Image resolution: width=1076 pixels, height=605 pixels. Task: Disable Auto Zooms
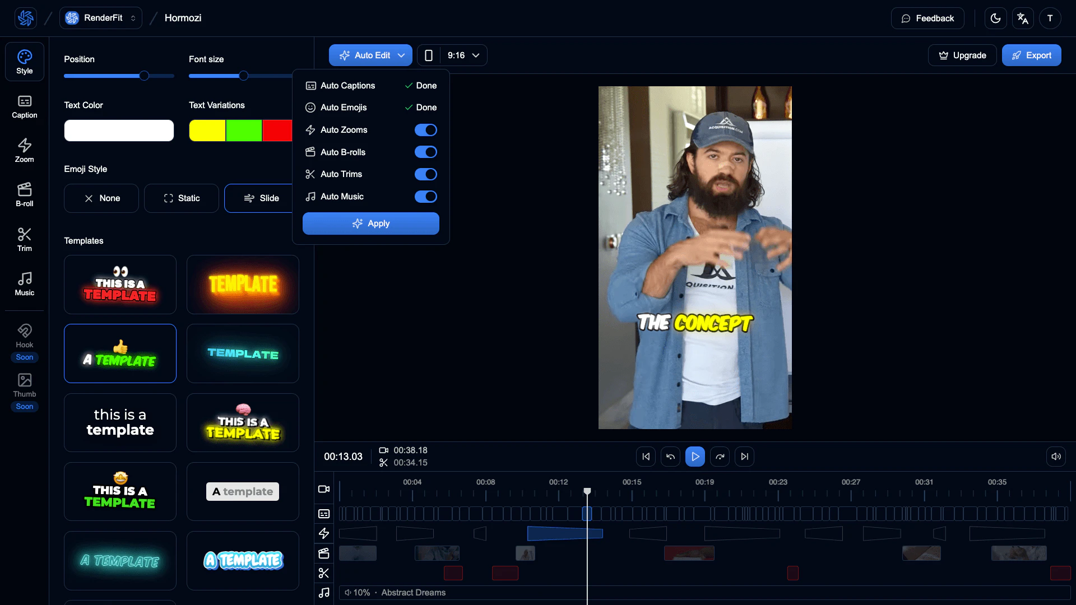point(425,129)
